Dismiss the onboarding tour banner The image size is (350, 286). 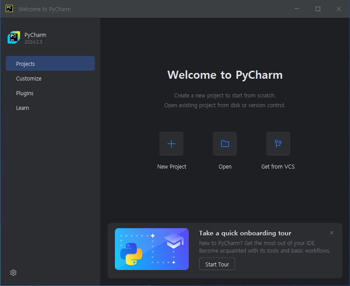[x=332, y=233]
